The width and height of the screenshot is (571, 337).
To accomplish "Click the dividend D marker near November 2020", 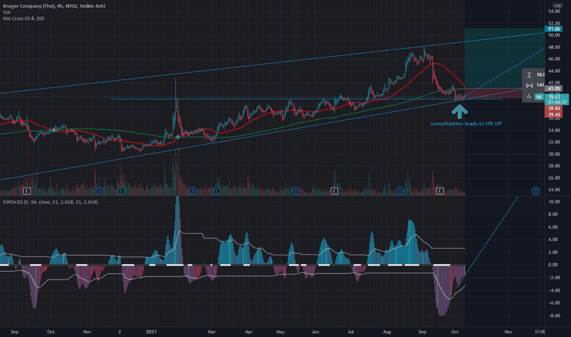I will coord(99,191).
